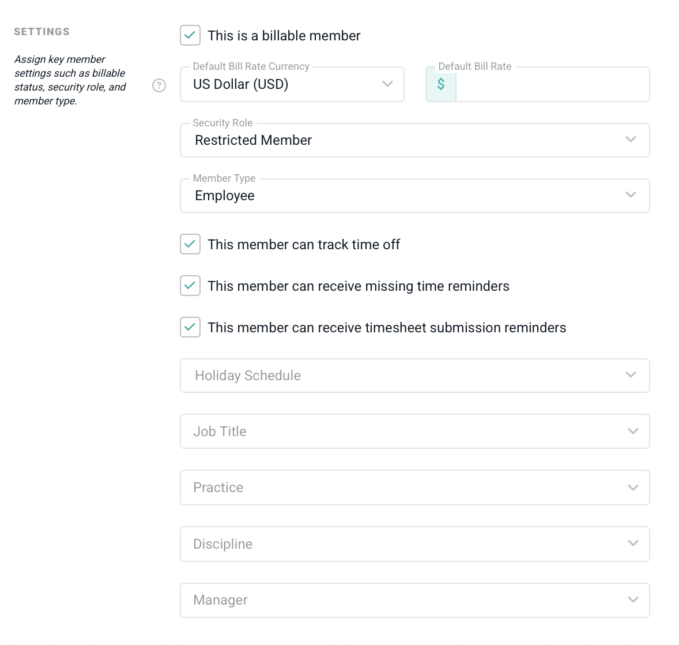
Task: Click the help question mark icon
Action: click(x=159, y=85)
